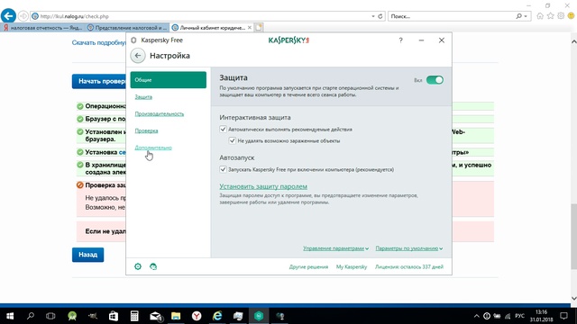Click the search magnifier in browser search box
Viewport: 577px width, 324px height.
(x=519, y=16)
